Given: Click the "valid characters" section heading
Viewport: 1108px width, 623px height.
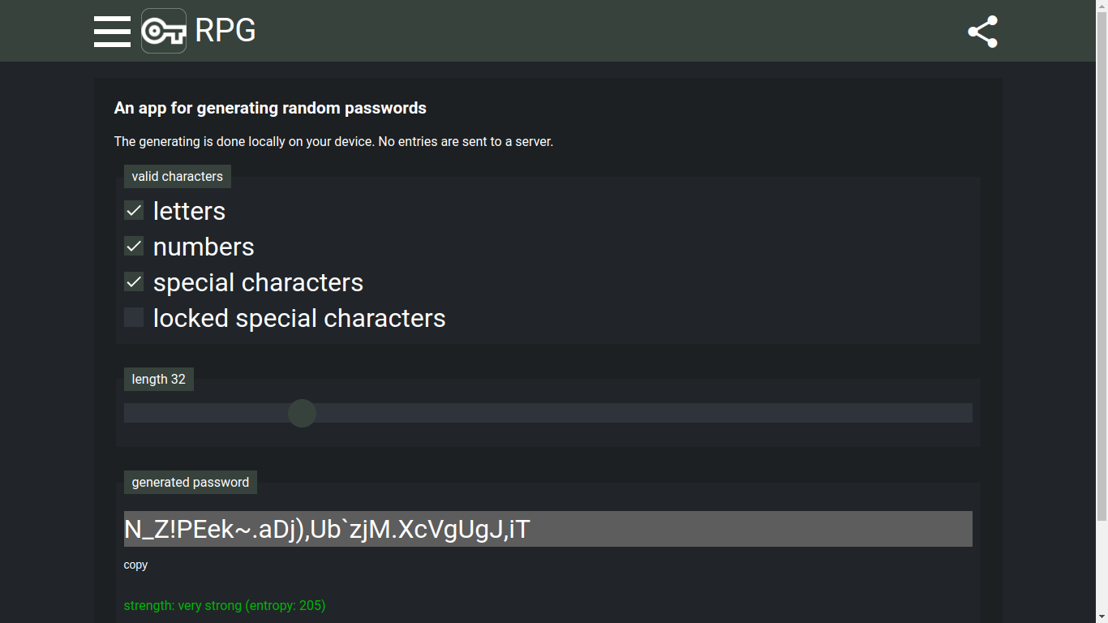Looking at the screenshot, I should (x=177, y=176).
